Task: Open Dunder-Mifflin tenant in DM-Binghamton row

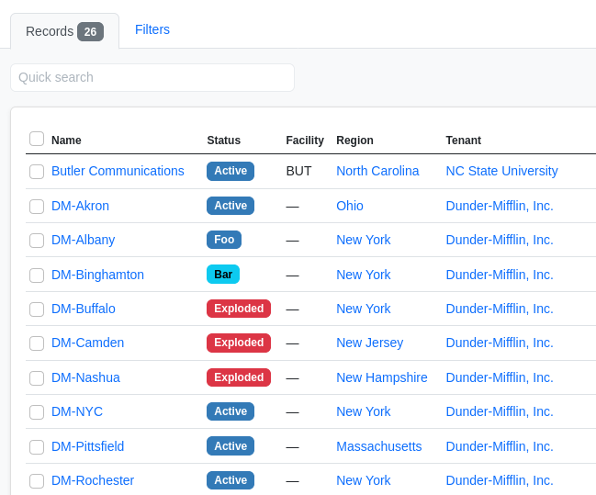Action: pos(500,275)
